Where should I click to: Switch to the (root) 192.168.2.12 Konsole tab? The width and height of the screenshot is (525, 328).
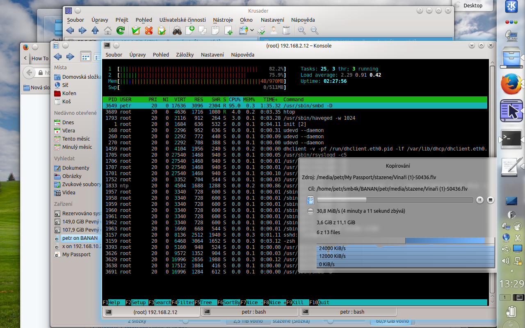150,312
